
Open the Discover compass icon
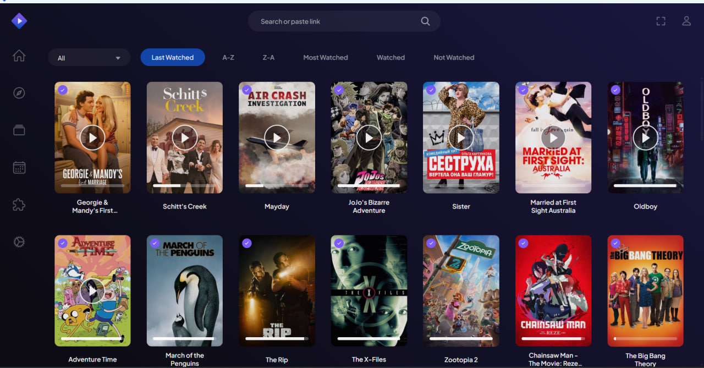click(x=19, y=92)
